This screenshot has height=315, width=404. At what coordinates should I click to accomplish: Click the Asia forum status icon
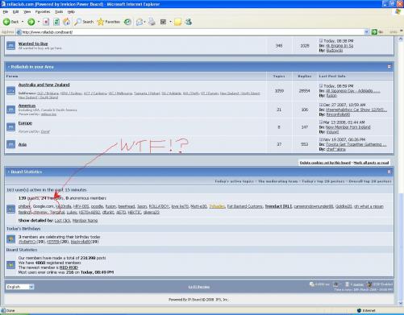10,144
